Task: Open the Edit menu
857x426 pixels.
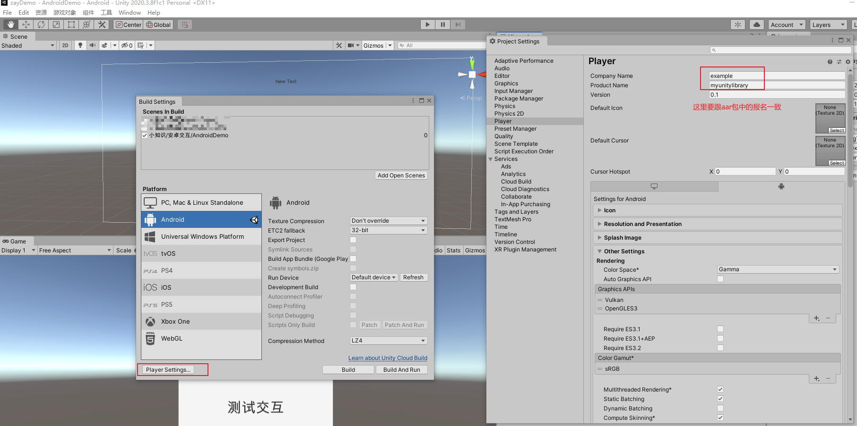Action: [24, 12]
